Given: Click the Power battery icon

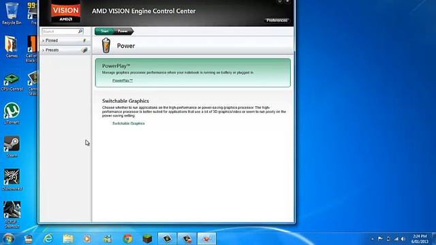Looking at the screenshot, I should 106,46.
